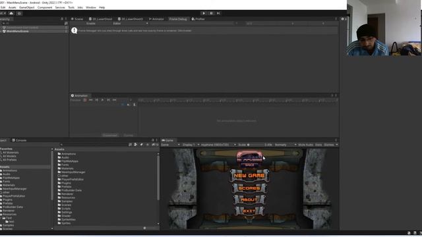The image size is (422, 237).
Task: Select MainMenuScene in the Hierarchy
Action: tap(18, 31)
